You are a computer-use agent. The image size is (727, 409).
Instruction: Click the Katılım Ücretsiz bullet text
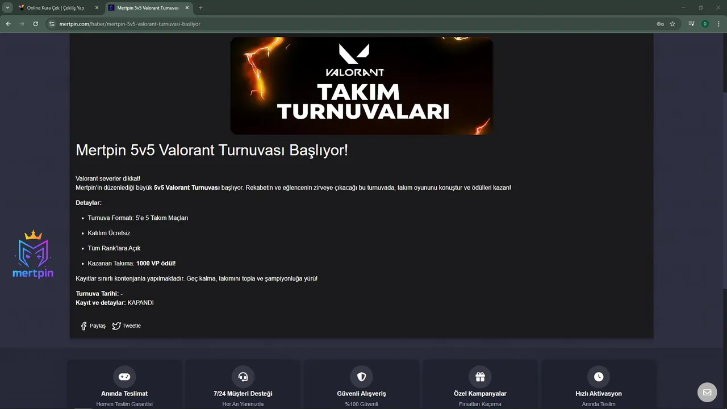coord(109,233)
